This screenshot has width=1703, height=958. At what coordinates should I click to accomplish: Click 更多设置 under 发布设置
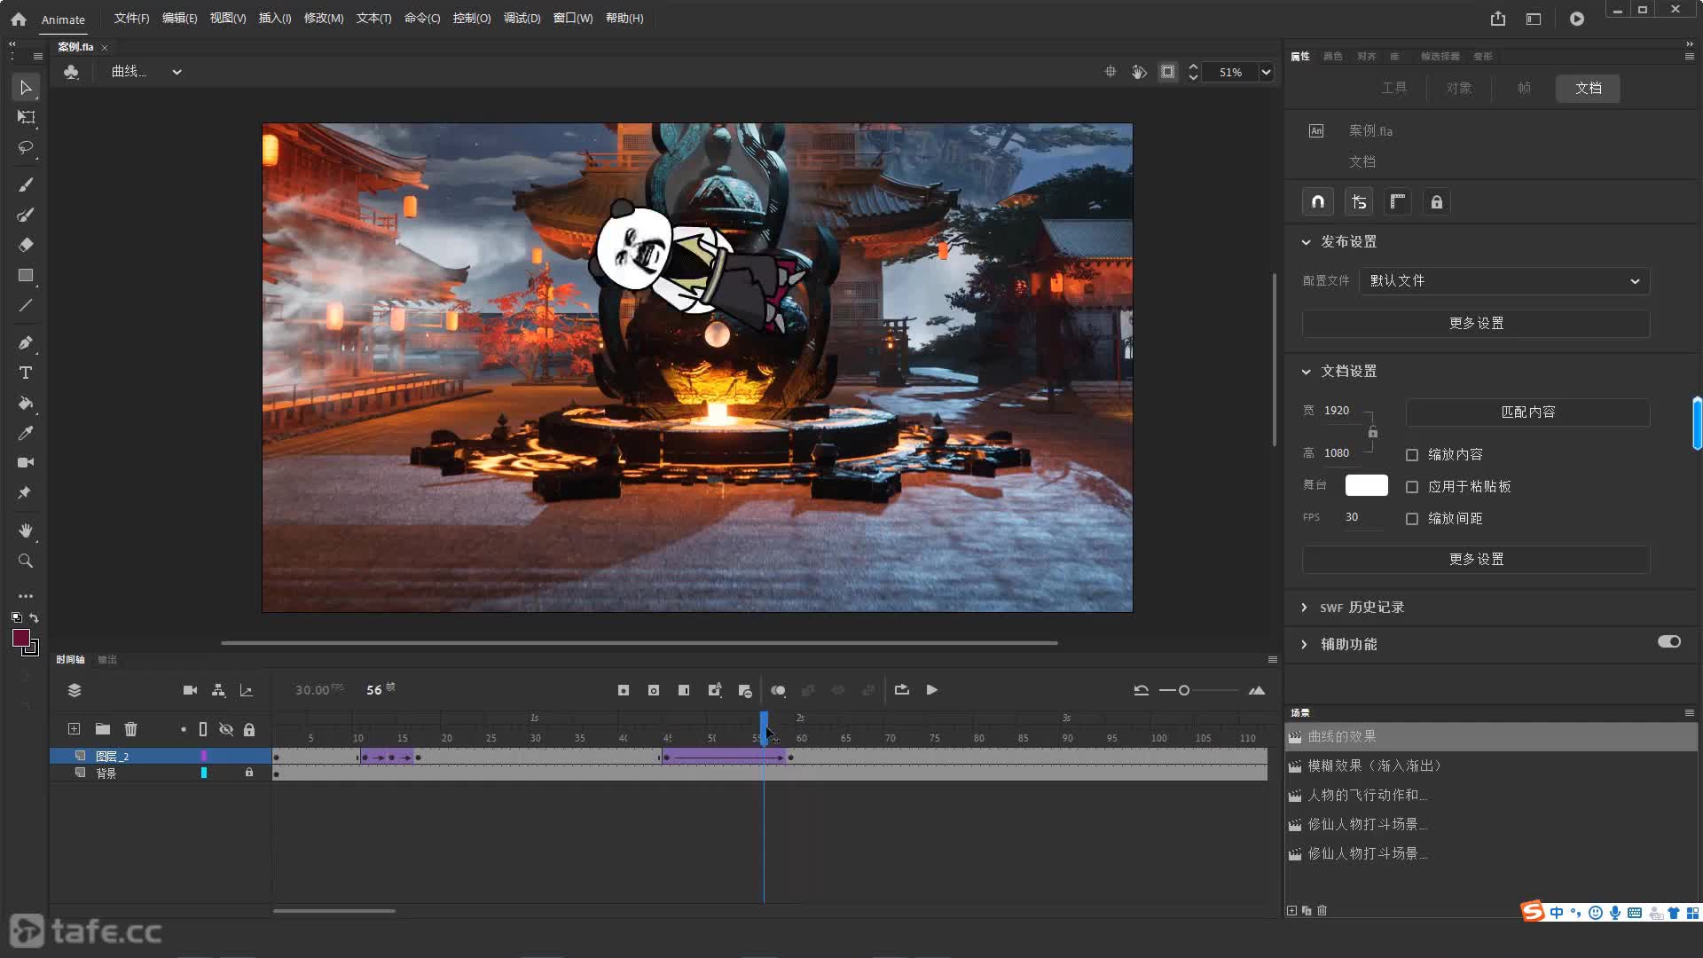tap(1476, 324)
